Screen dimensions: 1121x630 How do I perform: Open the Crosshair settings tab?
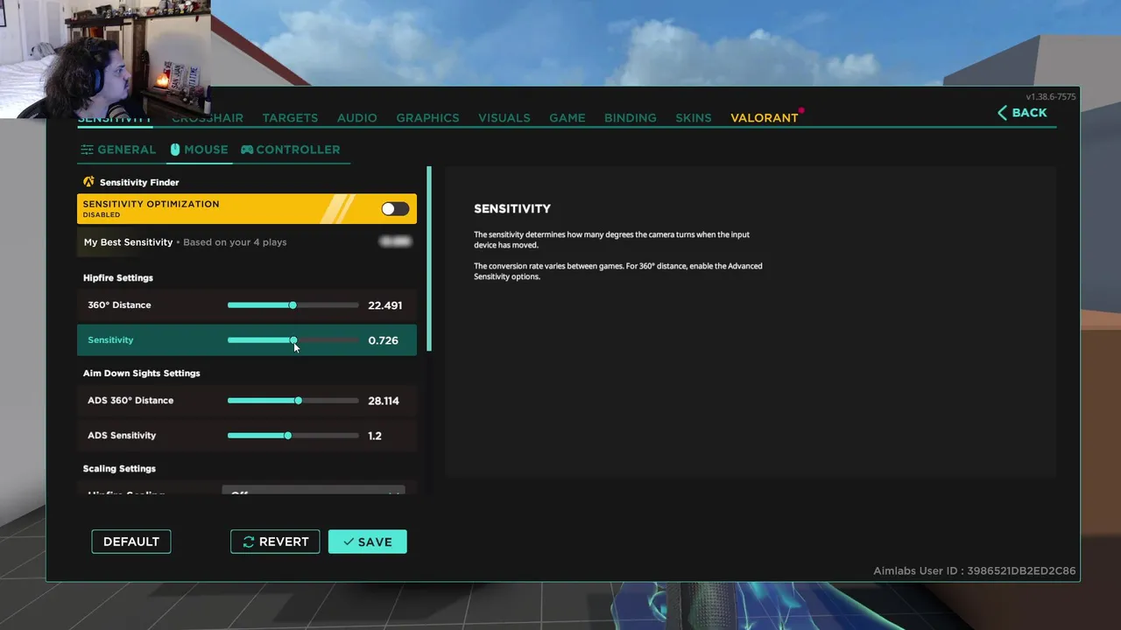(208, 117)
